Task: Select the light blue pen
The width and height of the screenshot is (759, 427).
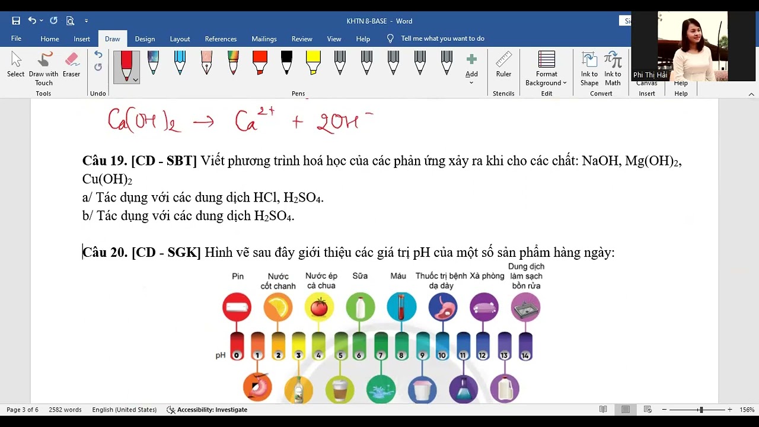Action: (180, 63)
